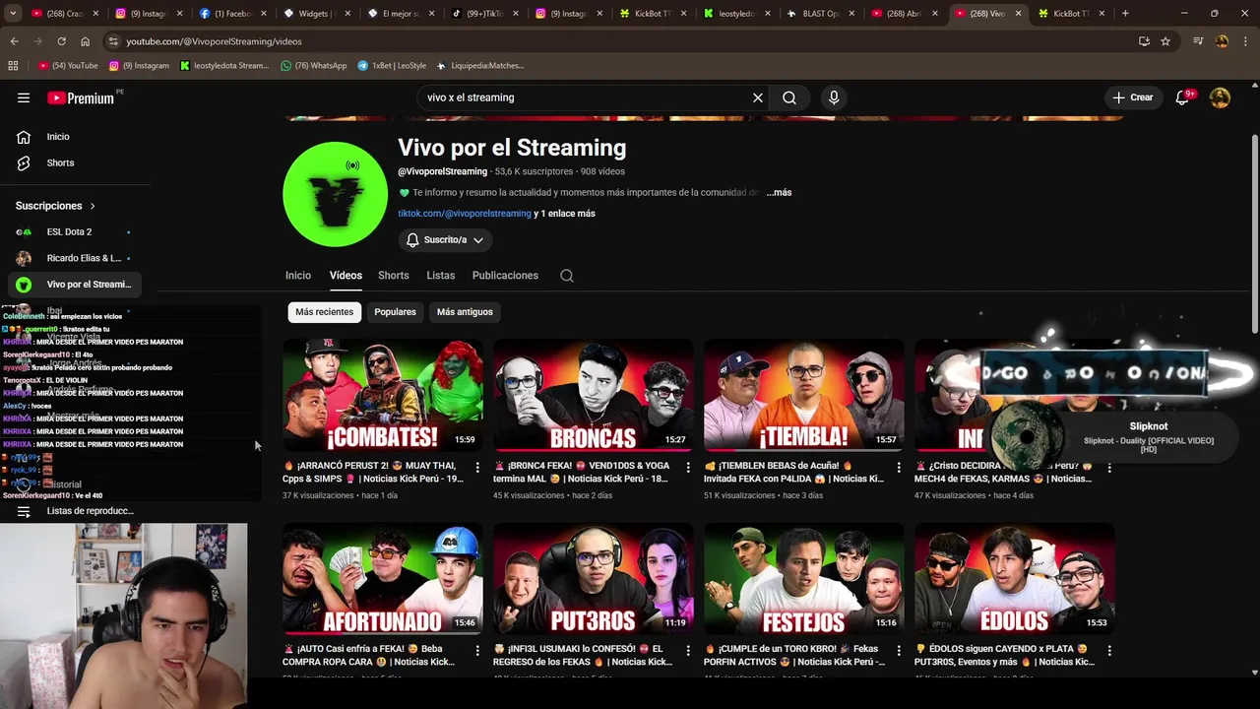Open the Chrome apps grid in bookmarks bar
1260x709 pixels.
click(13, 66)
